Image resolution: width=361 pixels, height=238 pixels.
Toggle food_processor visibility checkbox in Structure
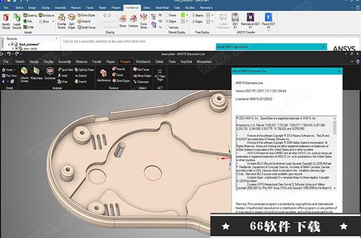13,44
